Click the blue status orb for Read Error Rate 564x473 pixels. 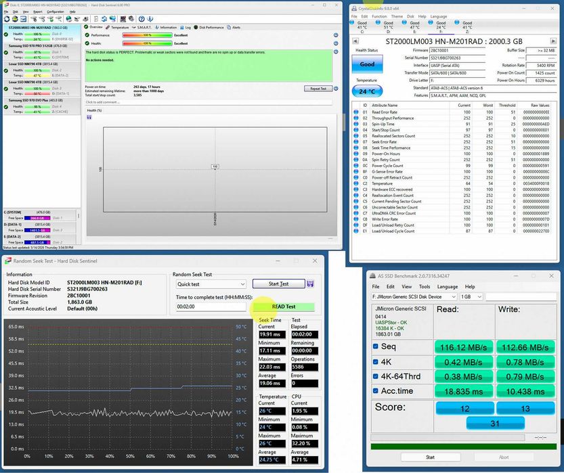click(355, 112)
